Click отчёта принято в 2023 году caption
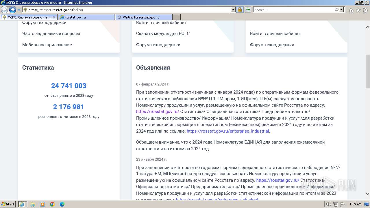 [69, 96]
